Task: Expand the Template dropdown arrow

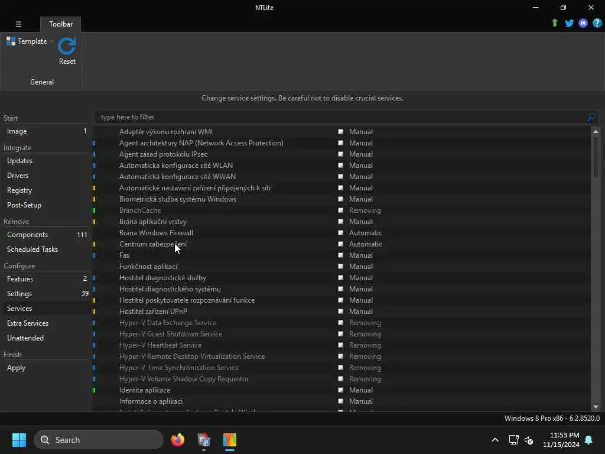Action: (x=51, y=41)
